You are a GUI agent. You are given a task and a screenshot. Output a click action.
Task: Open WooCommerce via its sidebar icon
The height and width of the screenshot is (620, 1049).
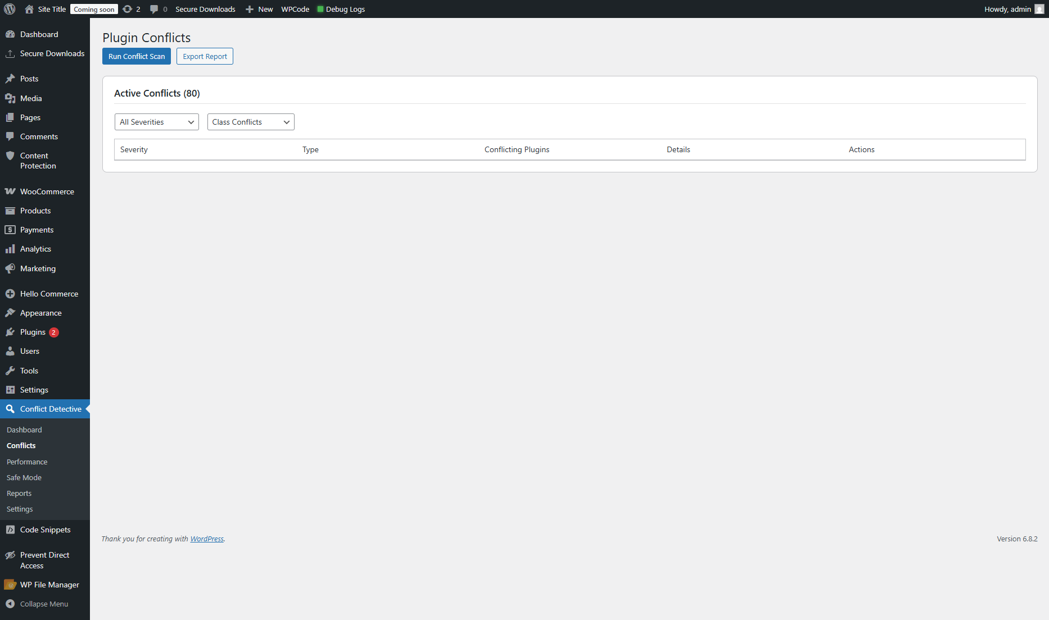10,192
